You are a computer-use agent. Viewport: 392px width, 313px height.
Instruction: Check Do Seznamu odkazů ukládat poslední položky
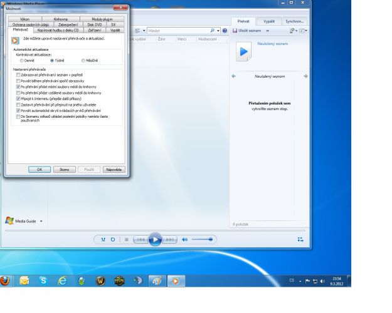coord(18,116)
